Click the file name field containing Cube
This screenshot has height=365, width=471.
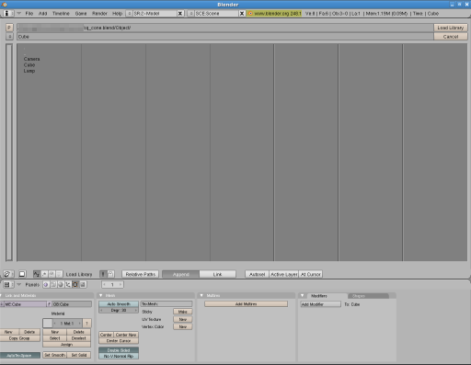(224, 37)
